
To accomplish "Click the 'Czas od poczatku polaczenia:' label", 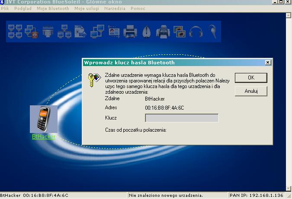I will 136,130.
